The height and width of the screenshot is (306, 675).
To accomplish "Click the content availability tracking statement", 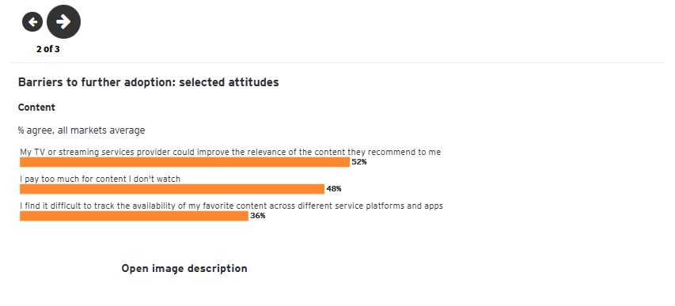I will click(x=231, y=206).
